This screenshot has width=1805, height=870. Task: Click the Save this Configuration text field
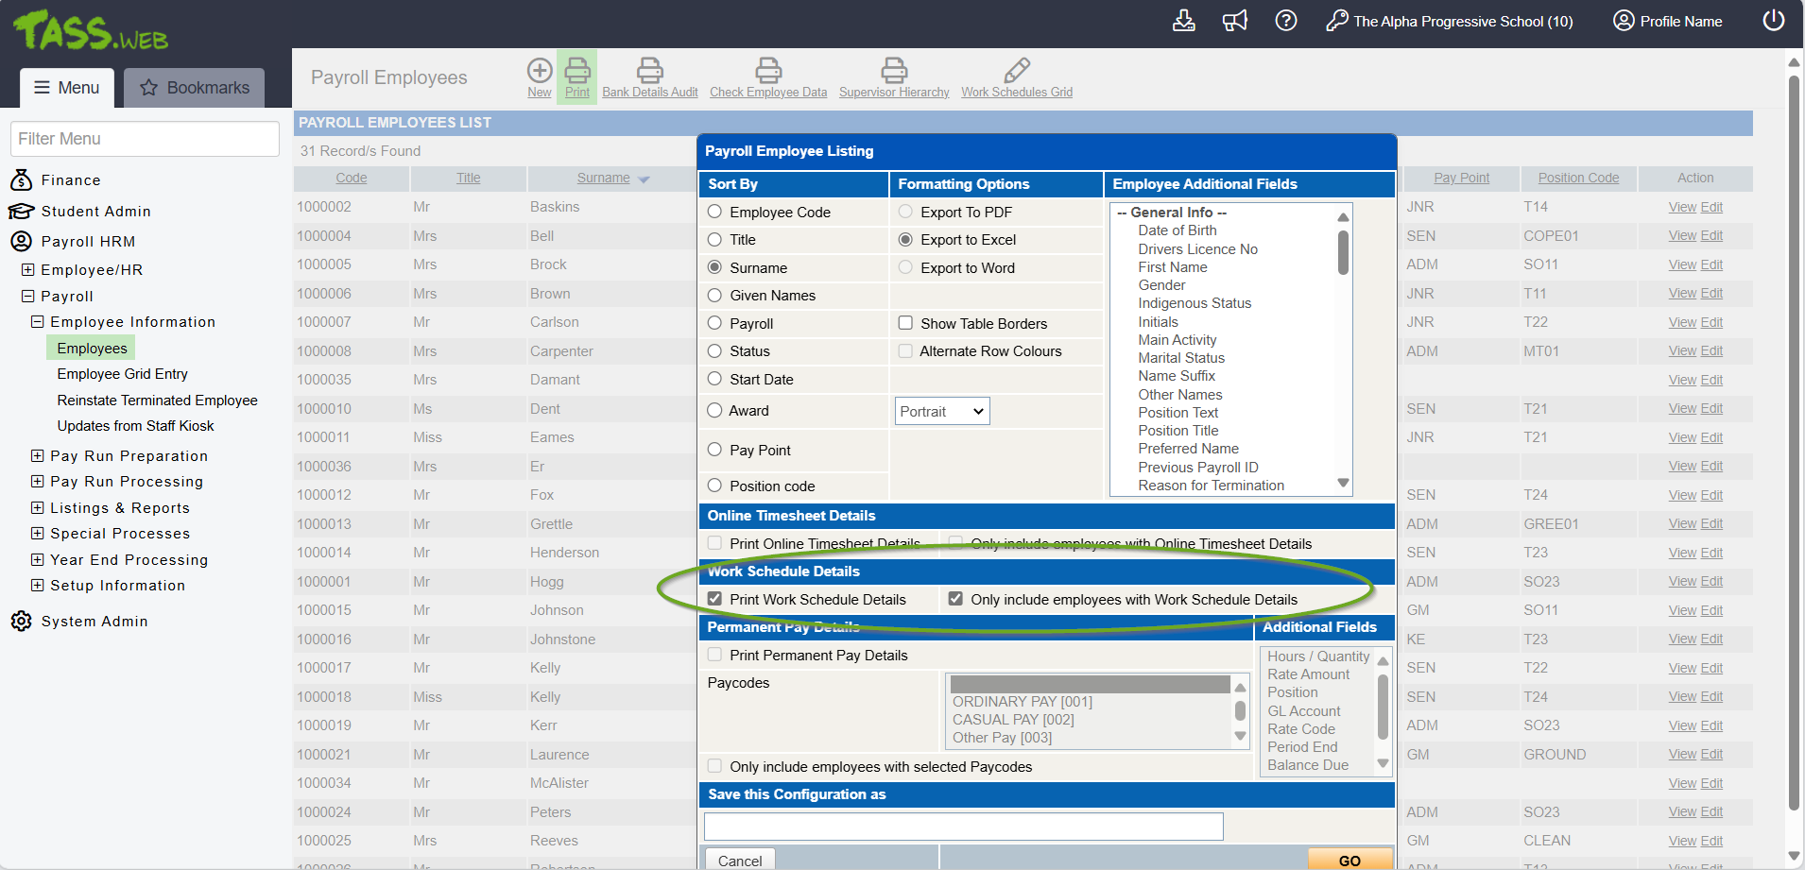point(963,827)
